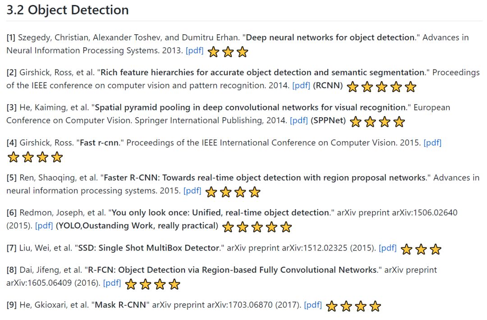Viewport: 487px width, 320px height.
Task: Open the RCNN paper pdf link
Action: pos(301,85)
